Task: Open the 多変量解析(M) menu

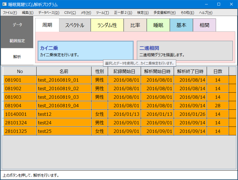Action: [165, 13]
